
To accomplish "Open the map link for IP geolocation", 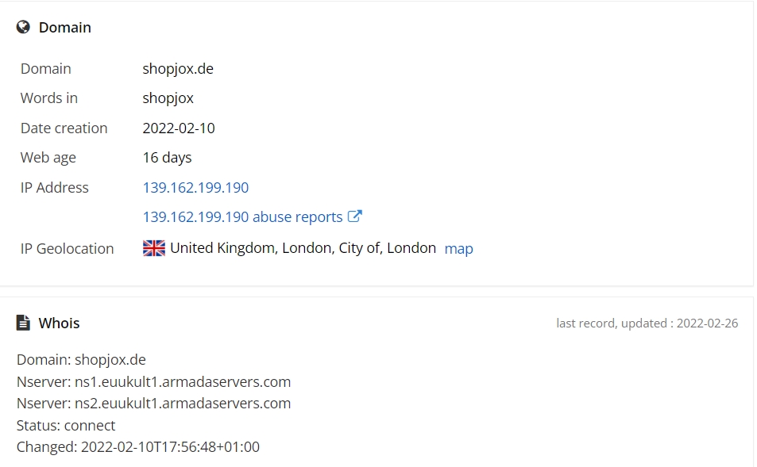I will coord(458,248).
